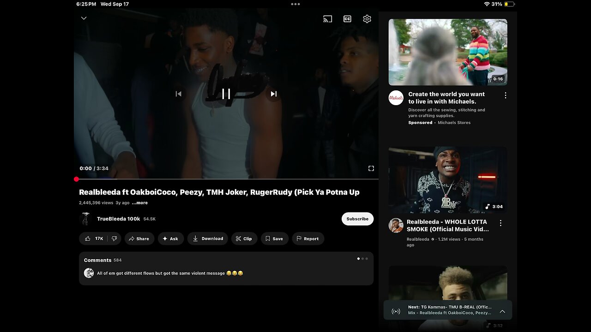
Task: Open the 6:25 PM status clock
Action: pyautogui.click(x=86, y=4)
